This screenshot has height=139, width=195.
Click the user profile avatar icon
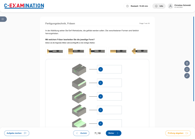click(170, 6)
